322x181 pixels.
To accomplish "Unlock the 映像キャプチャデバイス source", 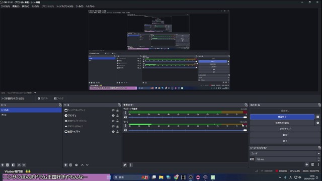I will [x=117, y=121].
